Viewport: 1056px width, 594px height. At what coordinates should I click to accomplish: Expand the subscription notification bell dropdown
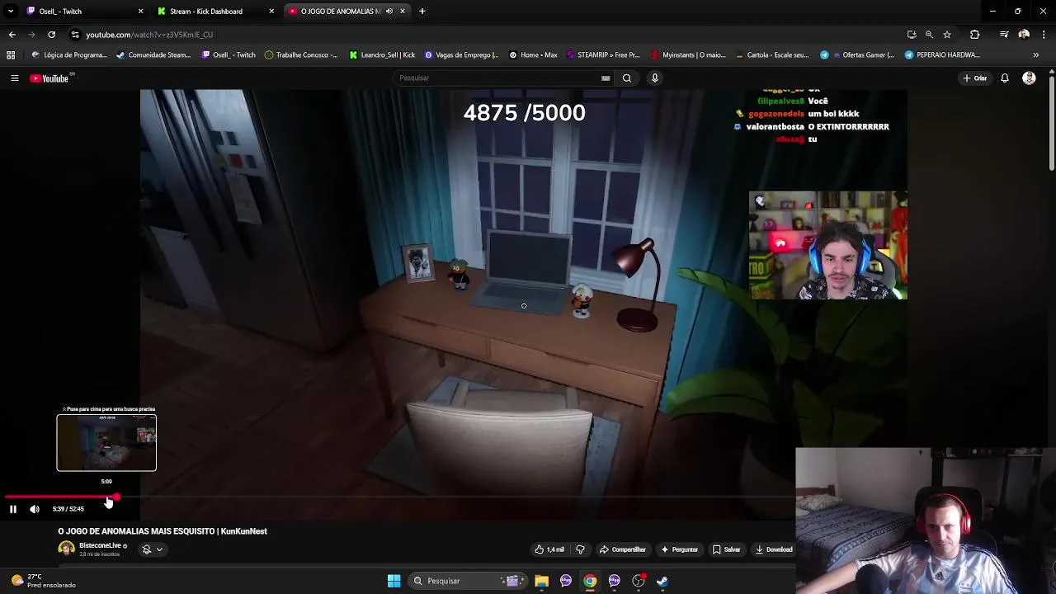152,549
